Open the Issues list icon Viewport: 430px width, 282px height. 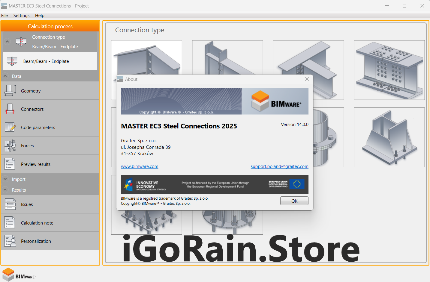[x=10, y=204]
